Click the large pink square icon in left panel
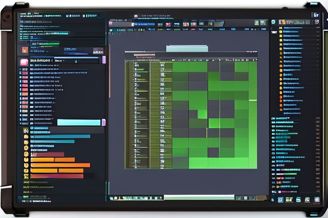The height and width of the screenshot is (218, 328). tap(24, 62)
